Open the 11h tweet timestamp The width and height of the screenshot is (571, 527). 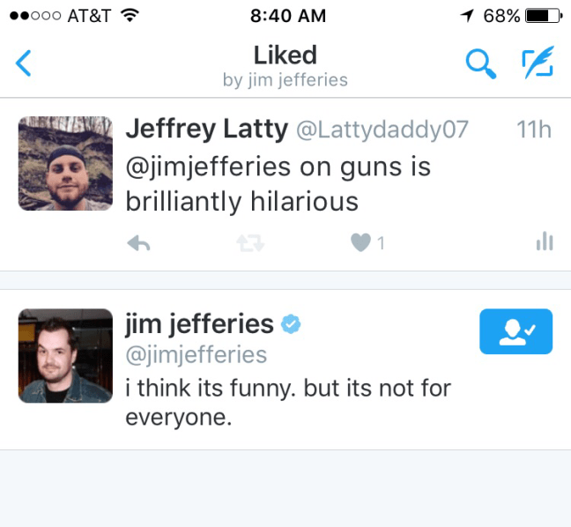coord(534,130)
